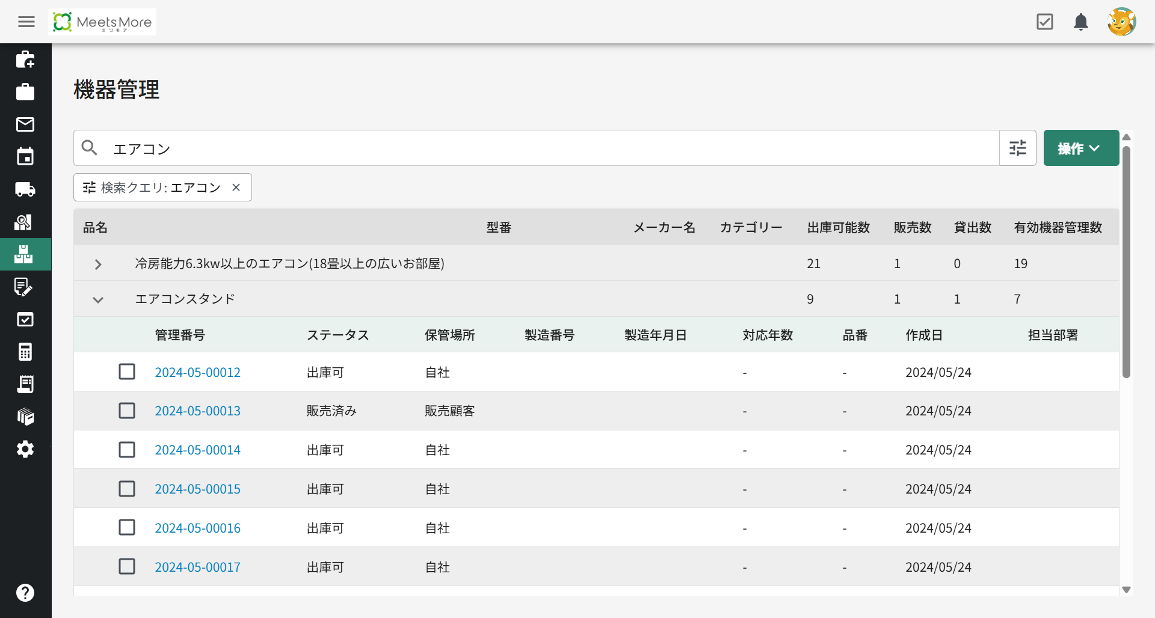Click the vertical scrollbar thumb
Screen dimensions: 1155x618
tap(1127, 262)
